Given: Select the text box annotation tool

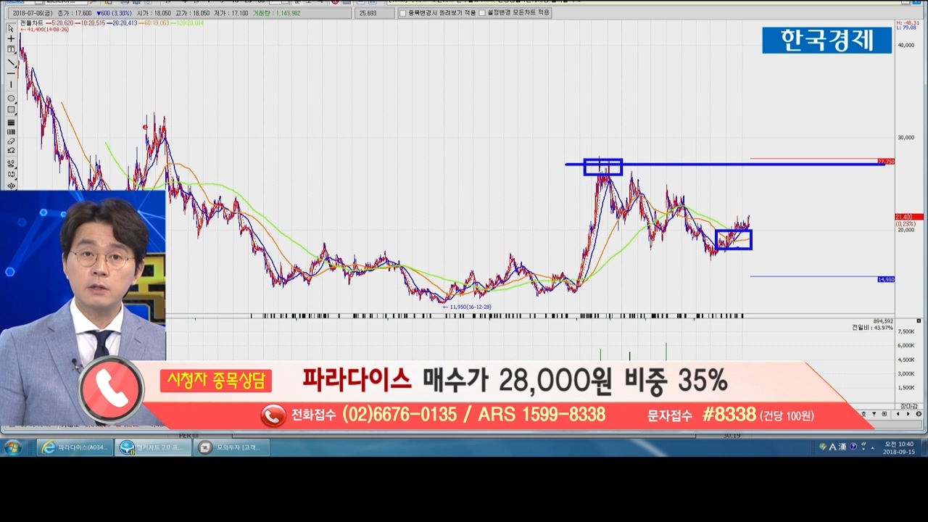Looking at the screenshot, I should pyautogui.click(x=11, y=49).
